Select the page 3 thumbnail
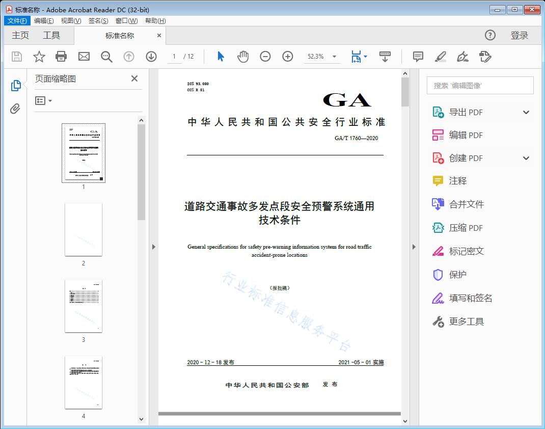 (x=84, y=306)
